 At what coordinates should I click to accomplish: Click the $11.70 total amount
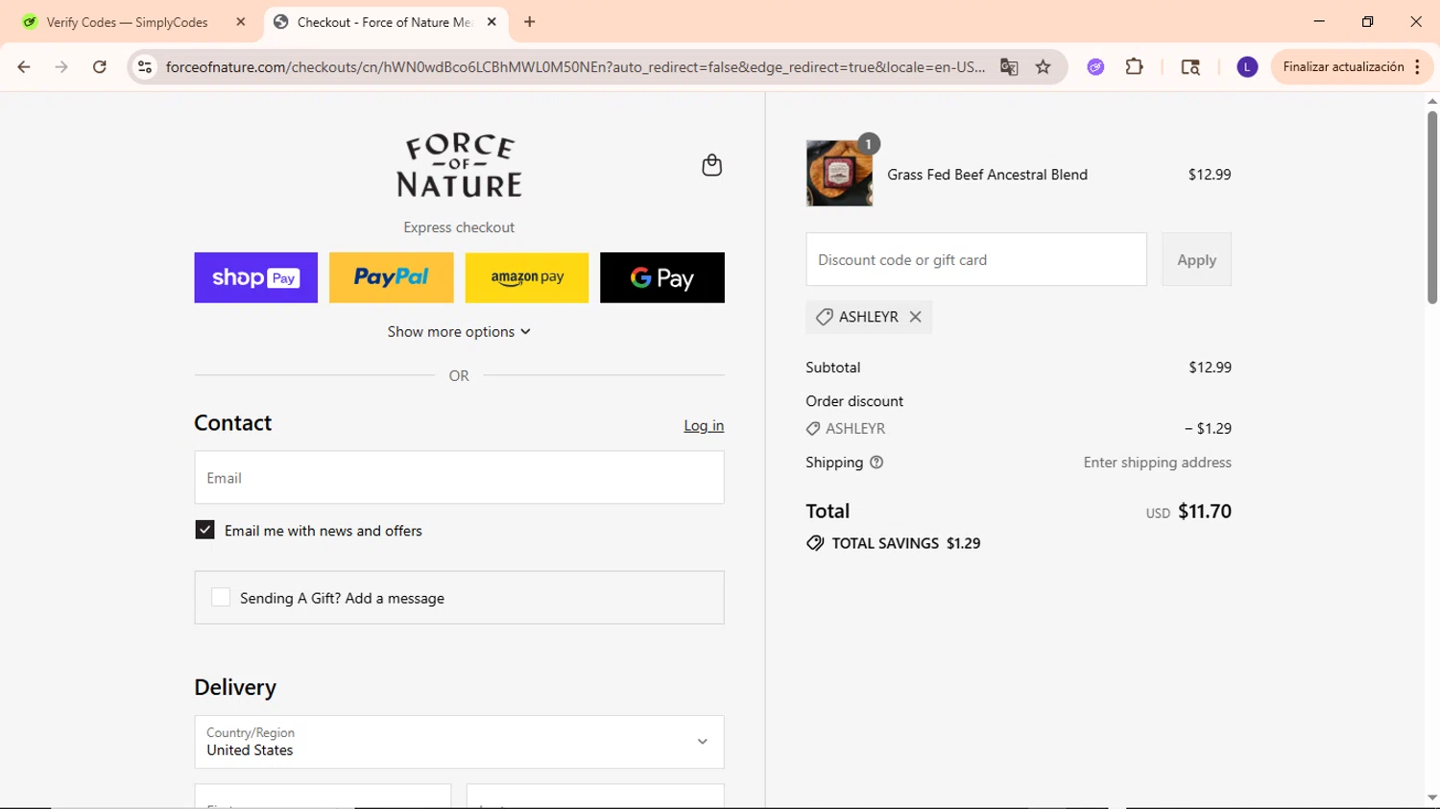(x=1204, y=512)
